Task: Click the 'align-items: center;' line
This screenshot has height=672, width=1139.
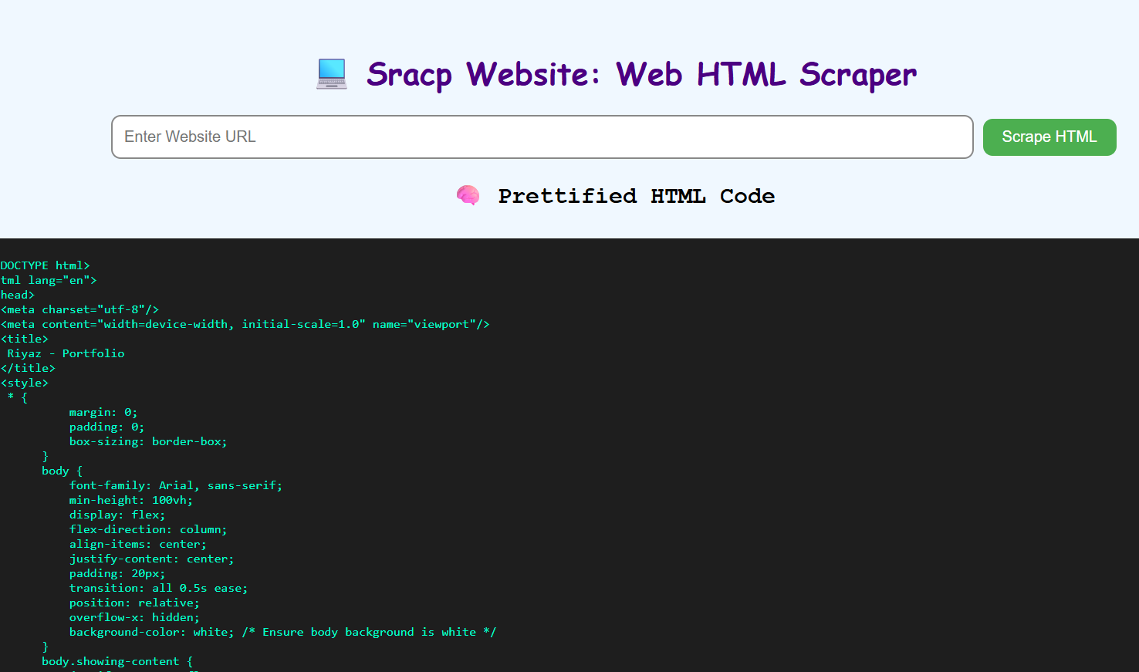Action: click(x=138, y=544)
